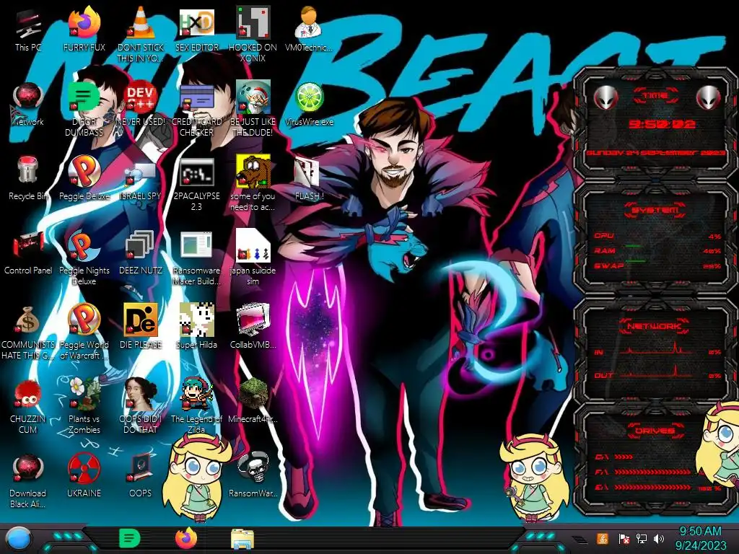Open network connection tray icon

point(641,538)
